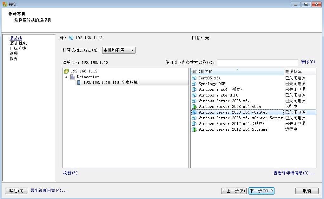Image resolution: width=324 pixels, height=199 pixels.
Task: Click the search name input field
Action: (257, 62)
